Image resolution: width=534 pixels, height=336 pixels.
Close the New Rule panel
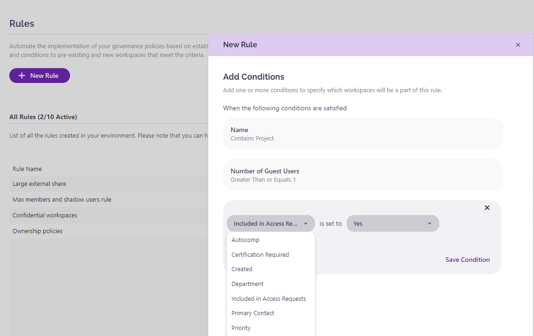(518, 45)
